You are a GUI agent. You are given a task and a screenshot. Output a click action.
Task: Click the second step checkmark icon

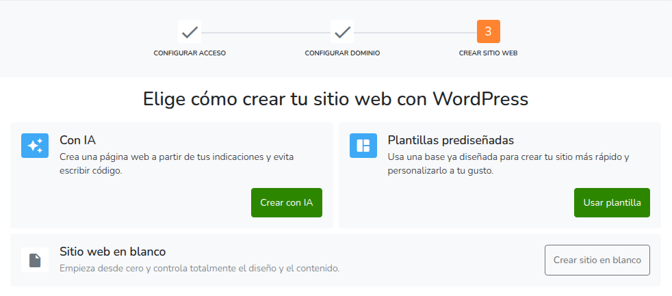click(342, 31)
